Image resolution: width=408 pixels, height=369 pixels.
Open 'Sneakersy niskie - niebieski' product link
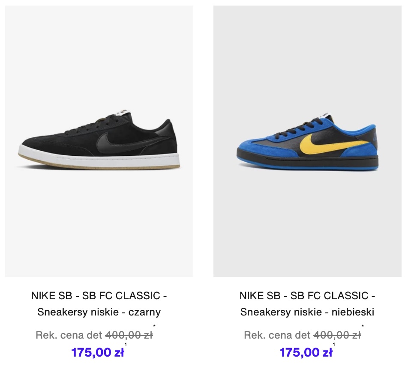pos(307,312)
